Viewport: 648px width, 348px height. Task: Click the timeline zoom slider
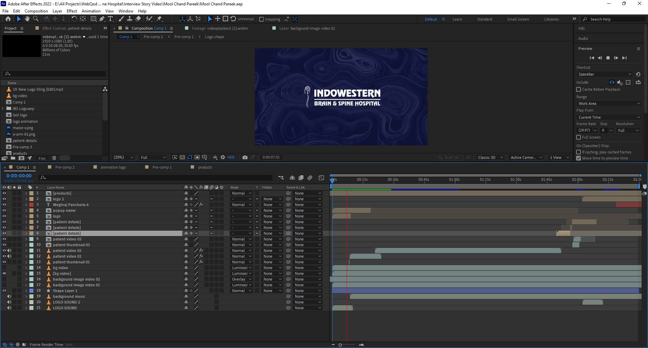340,345
